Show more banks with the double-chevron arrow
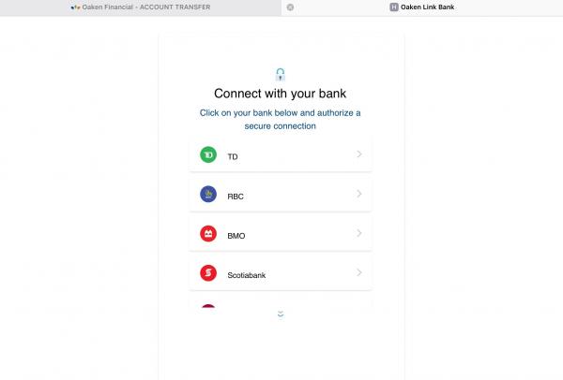563x380 pixels. (x=281, y=314)
